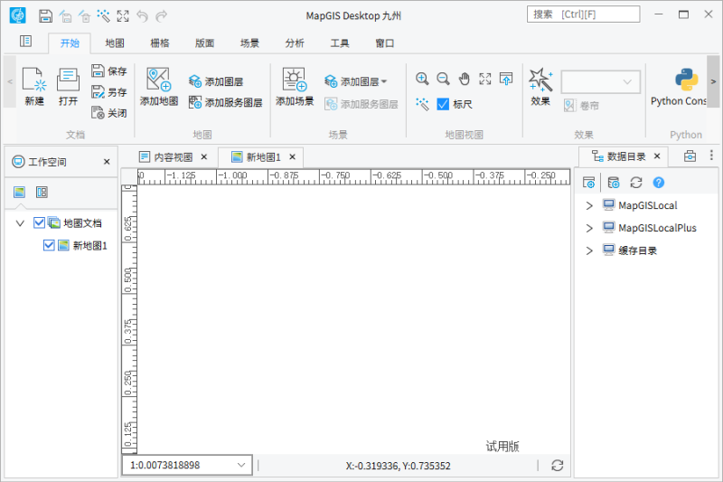The height and width of the screenshot is (482, 723).
Task: Open the Python Console icon
Action: coord(686,80)
